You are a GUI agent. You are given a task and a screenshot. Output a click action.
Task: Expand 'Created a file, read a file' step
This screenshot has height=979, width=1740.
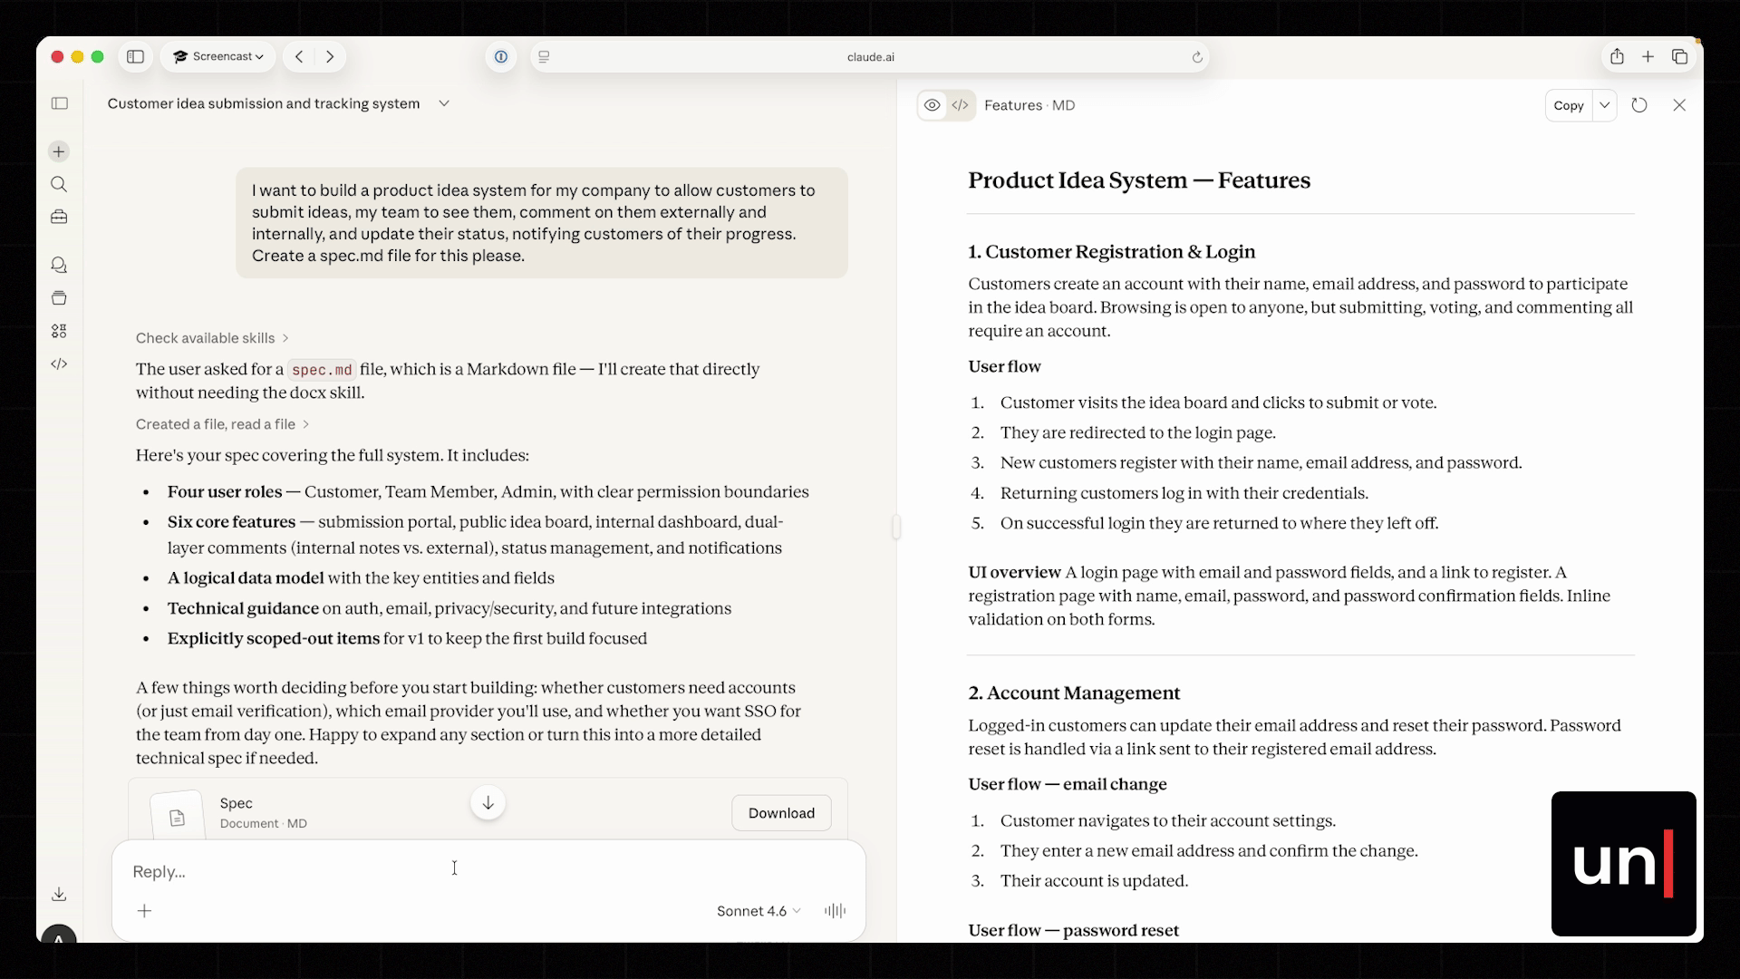click(x=222, y=424)
